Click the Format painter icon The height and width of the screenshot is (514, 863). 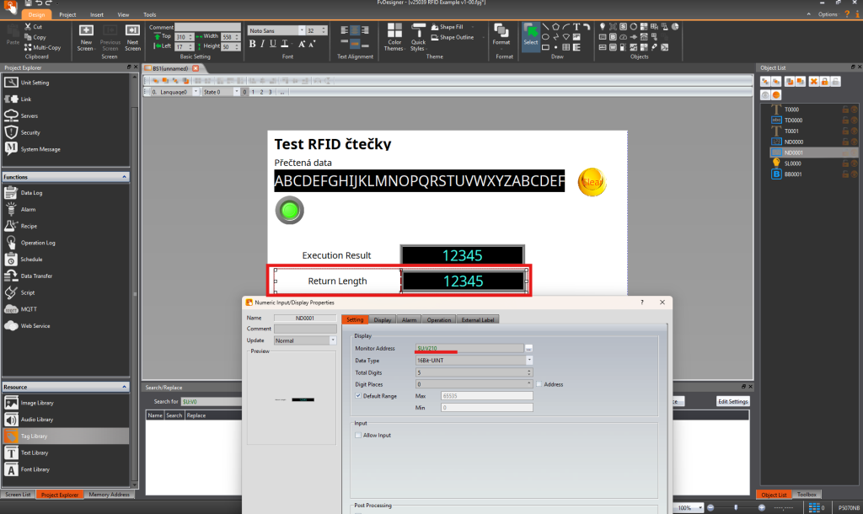pyautogui.click(x=501, y=34)
